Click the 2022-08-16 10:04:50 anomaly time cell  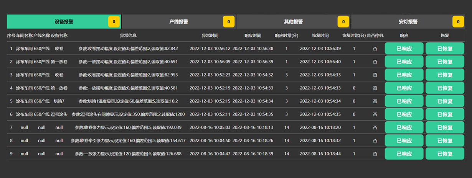click(210, 140)
